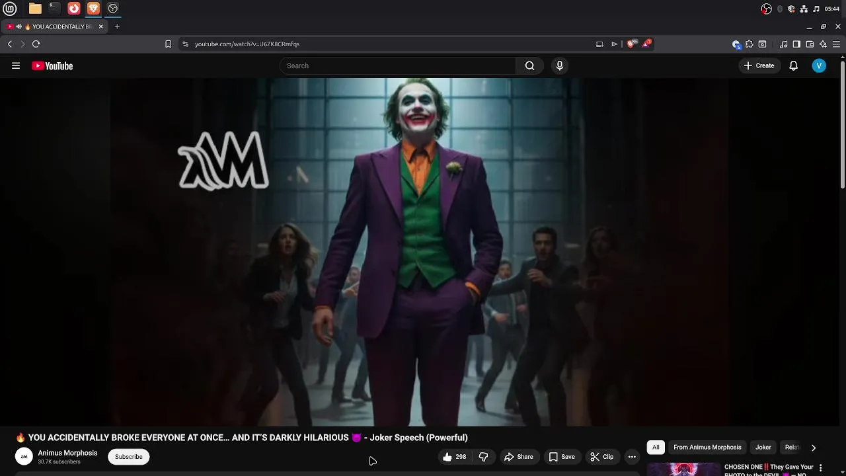Select the Joker filter chip

click(x=763, y=448)
